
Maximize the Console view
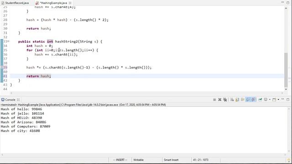pyautogui.click(x=288, y=100)
